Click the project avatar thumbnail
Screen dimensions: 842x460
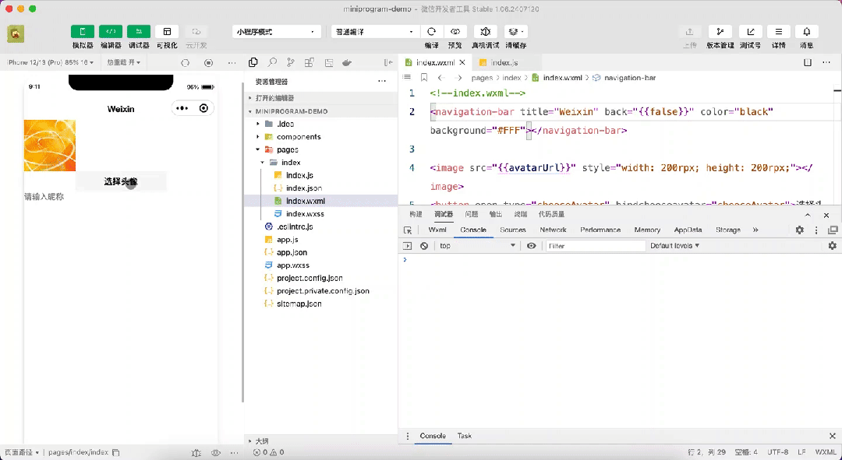tap(16, 33)
